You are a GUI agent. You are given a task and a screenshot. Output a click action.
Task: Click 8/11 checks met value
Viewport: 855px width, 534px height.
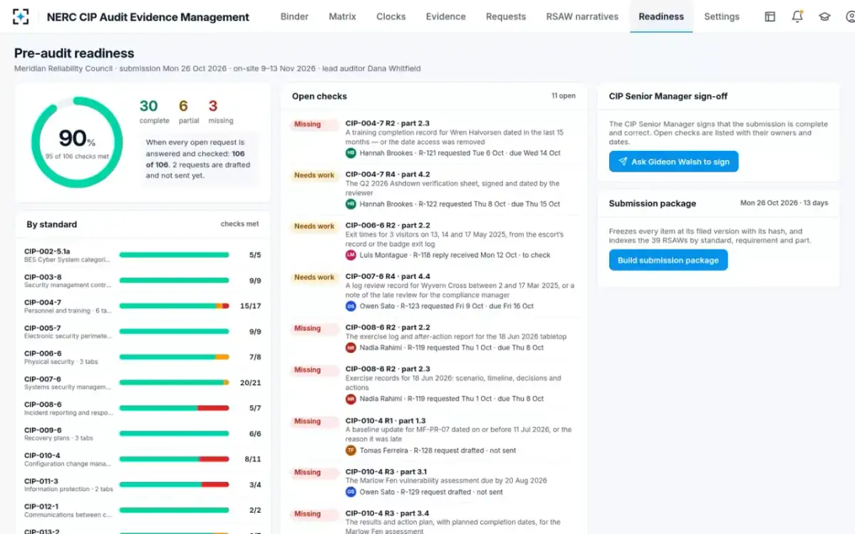point(253,459)
